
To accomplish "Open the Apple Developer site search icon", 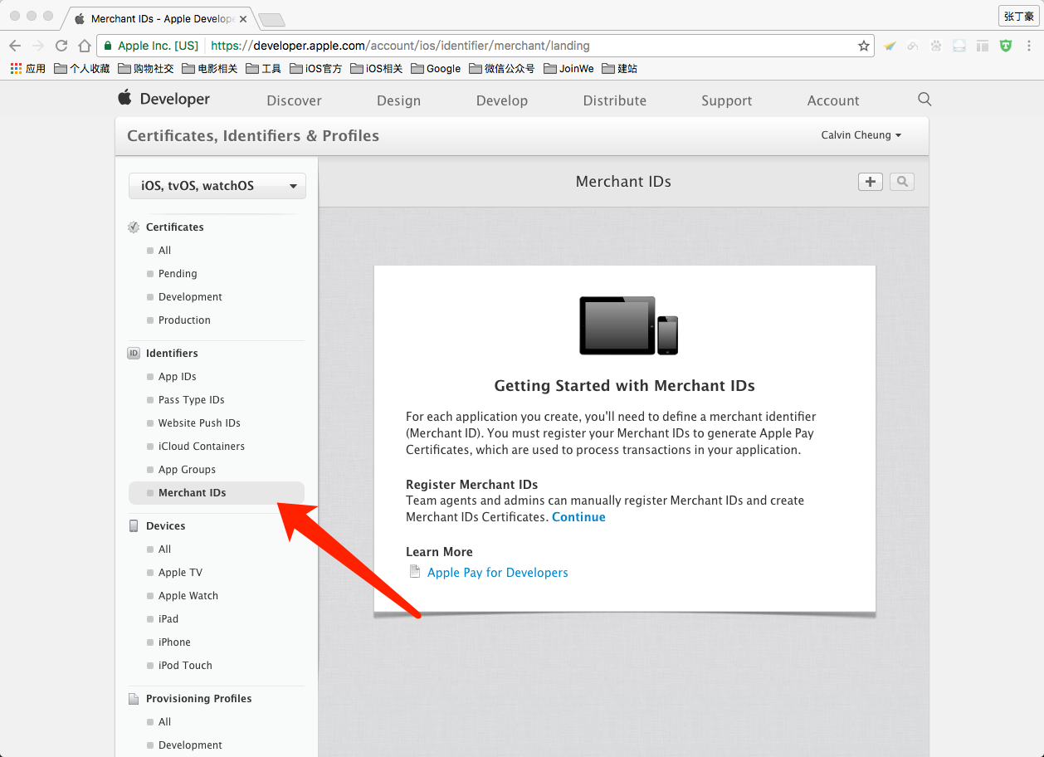I will point(924,100).
